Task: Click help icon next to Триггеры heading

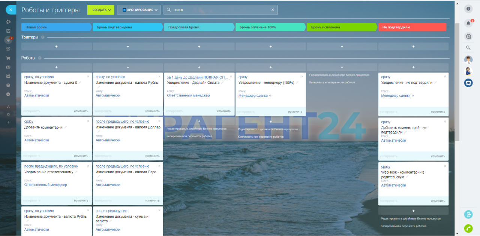Action: coord(43,37)
